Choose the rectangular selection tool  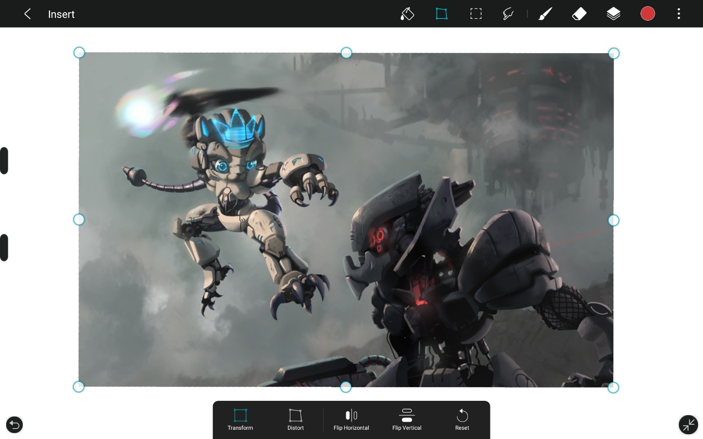click(x=475, y=14)
